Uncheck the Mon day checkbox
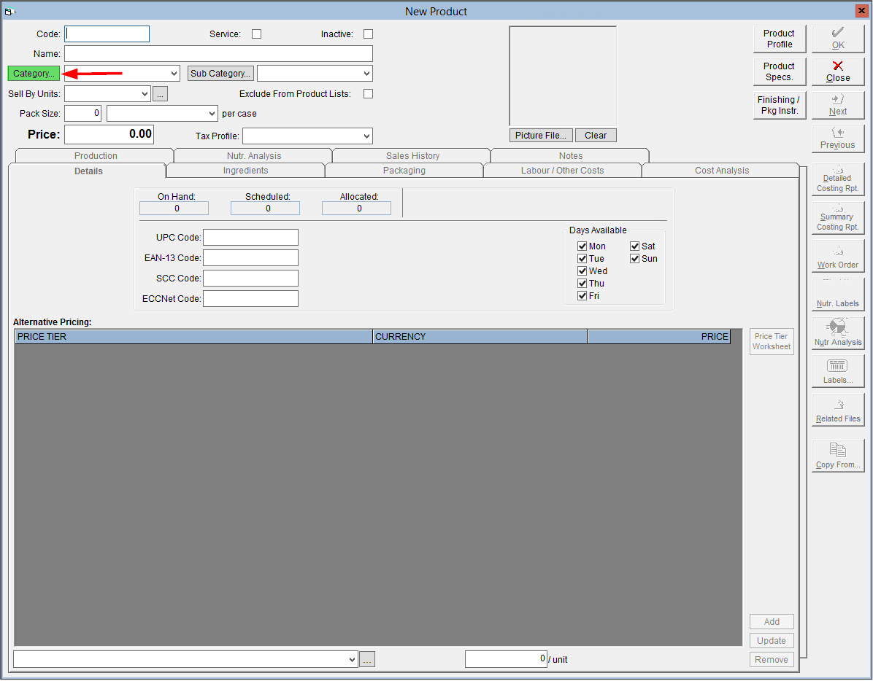 tap(582, 246)
